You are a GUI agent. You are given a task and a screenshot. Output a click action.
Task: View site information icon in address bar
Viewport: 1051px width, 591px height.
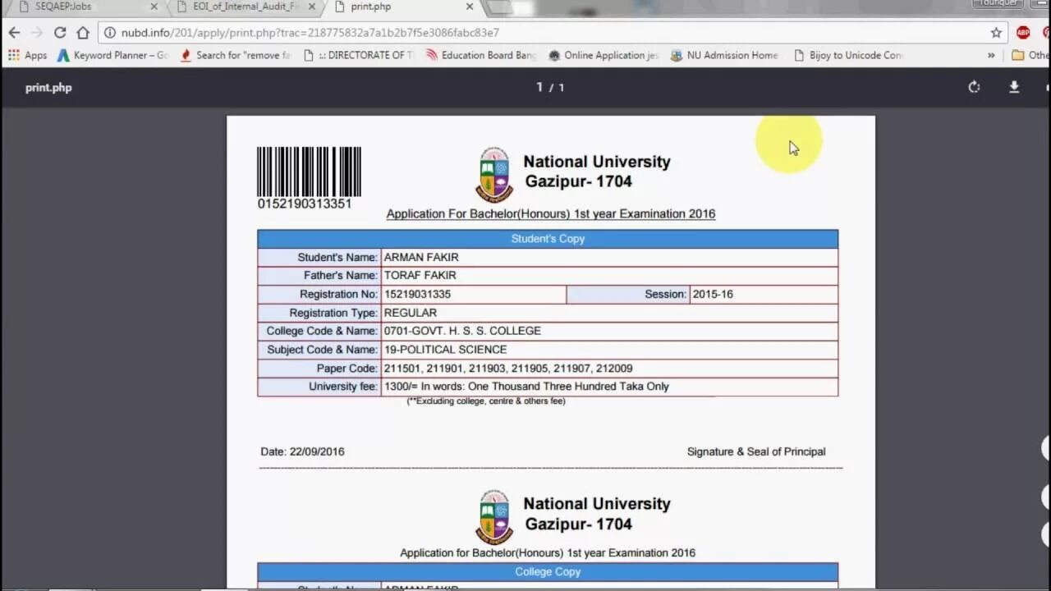pyautogui.click(x=110, y=33)
